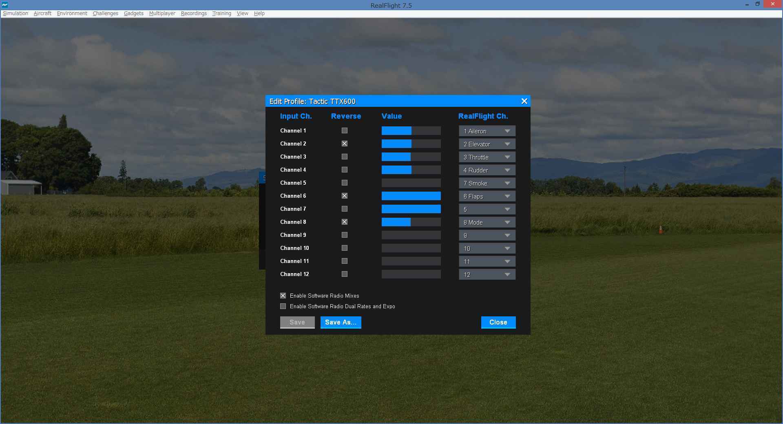This screenshot has height=424, width=783.
Task: Open the Simulation menu
Action: (15, 13)
